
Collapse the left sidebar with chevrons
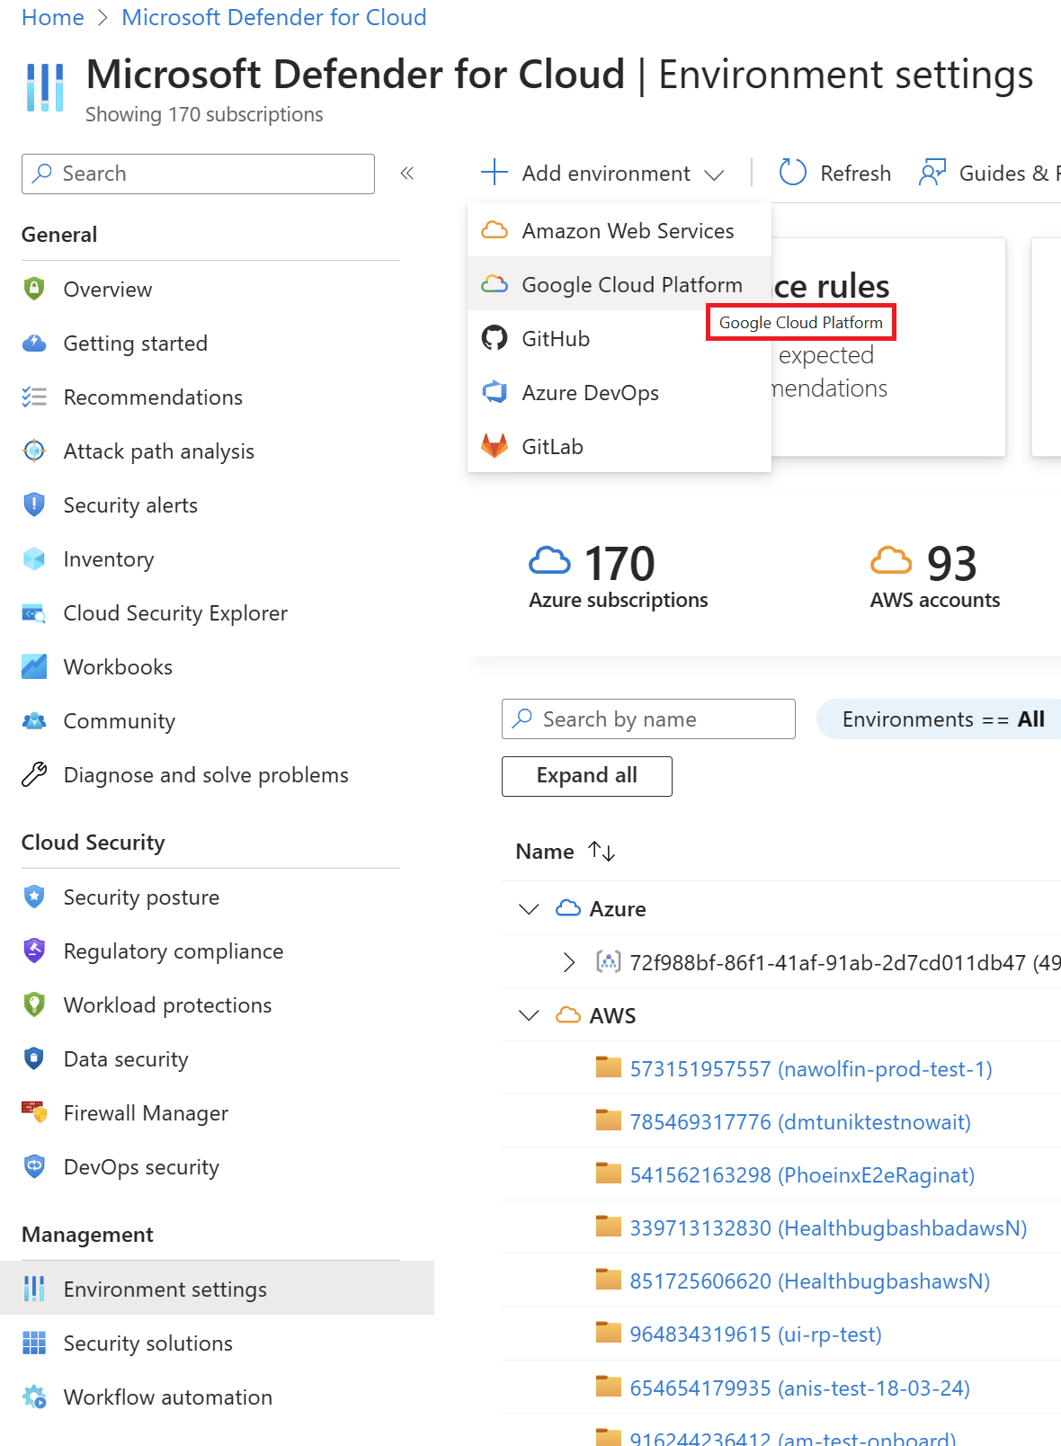coord(406,173)
